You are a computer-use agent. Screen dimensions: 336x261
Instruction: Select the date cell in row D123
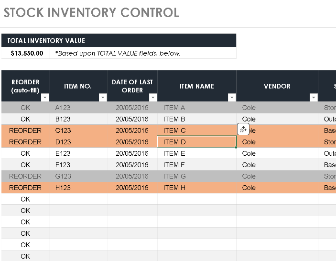point(132,142)
